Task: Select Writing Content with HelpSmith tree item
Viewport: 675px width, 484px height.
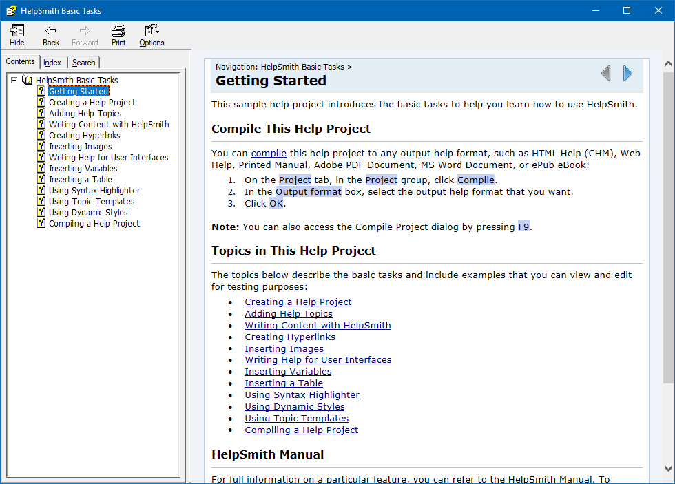Action: coord(109,125)
